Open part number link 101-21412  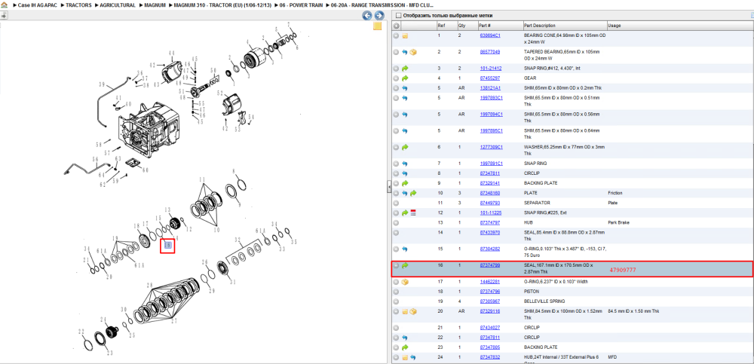[491, 69]
